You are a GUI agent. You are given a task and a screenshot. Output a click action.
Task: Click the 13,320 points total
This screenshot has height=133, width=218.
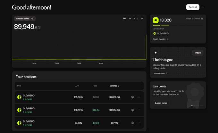click(x=165, y=20)
